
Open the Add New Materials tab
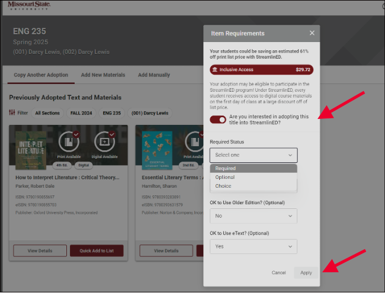coord(103,75)
